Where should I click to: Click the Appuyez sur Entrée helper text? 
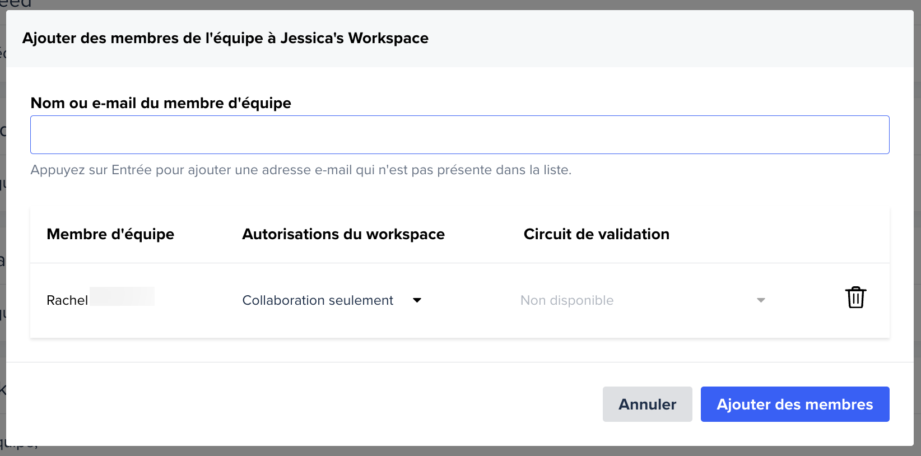coord(301,170)
